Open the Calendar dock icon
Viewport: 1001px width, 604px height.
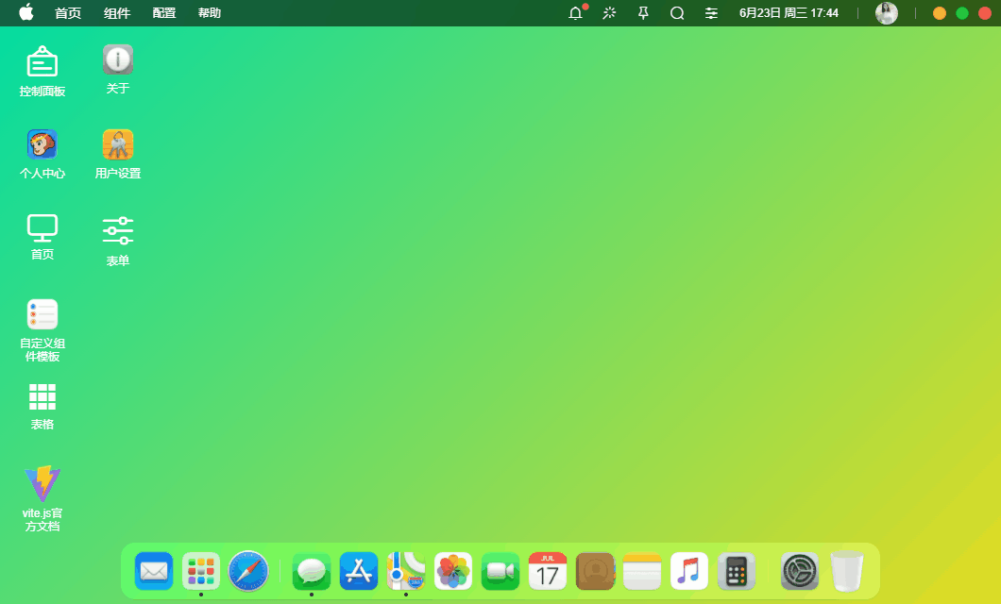(548, 571)
